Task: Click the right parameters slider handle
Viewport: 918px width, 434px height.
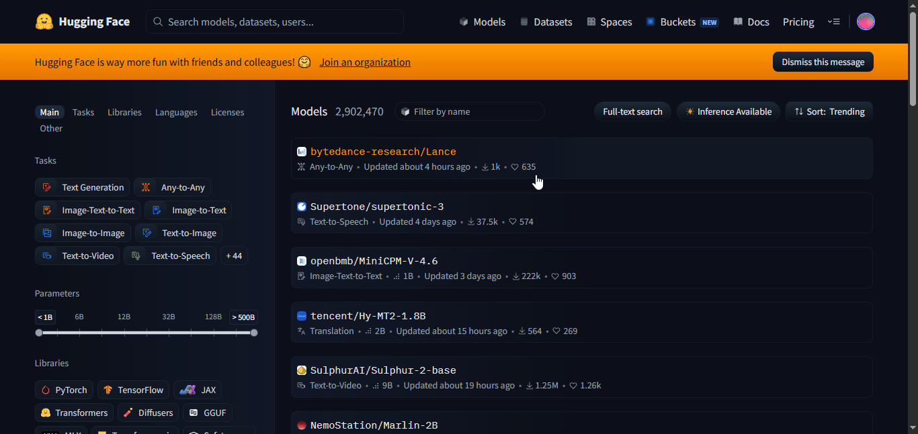Action: 254,333
